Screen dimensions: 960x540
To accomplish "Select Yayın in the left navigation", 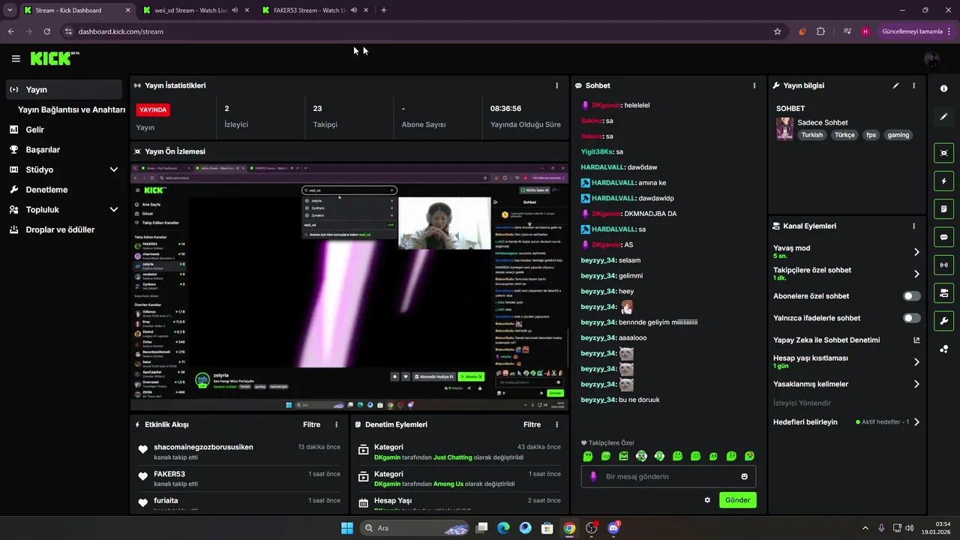I will 64,89.
